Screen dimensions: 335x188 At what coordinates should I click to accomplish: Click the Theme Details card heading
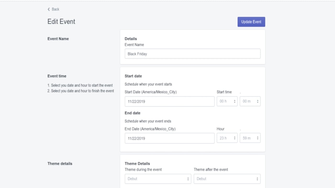pos(137,163)
